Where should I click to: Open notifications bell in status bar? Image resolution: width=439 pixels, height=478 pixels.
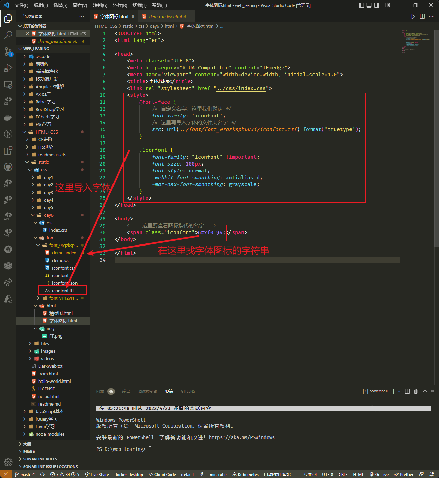point(431,474)
